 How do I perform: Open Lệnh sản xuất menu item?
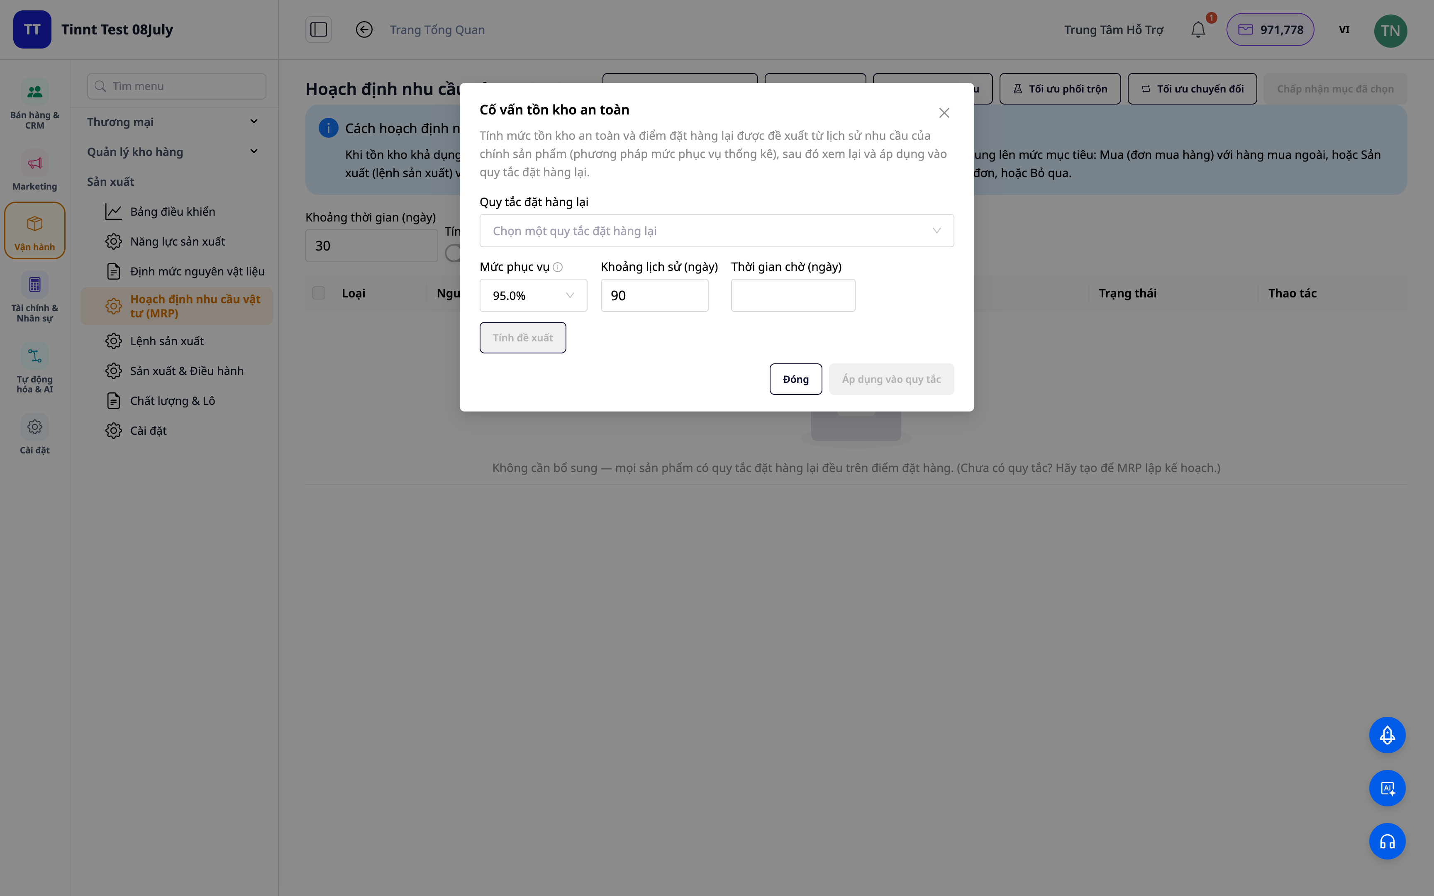coord(166,341)
